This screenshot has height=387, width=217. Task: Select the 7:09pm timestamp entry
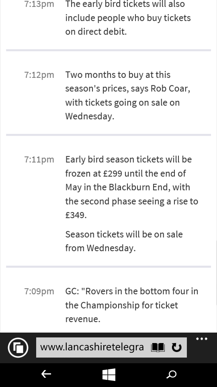[x=39, y=291]
